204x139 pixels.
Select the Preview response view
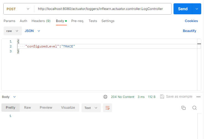click(46, 108)
